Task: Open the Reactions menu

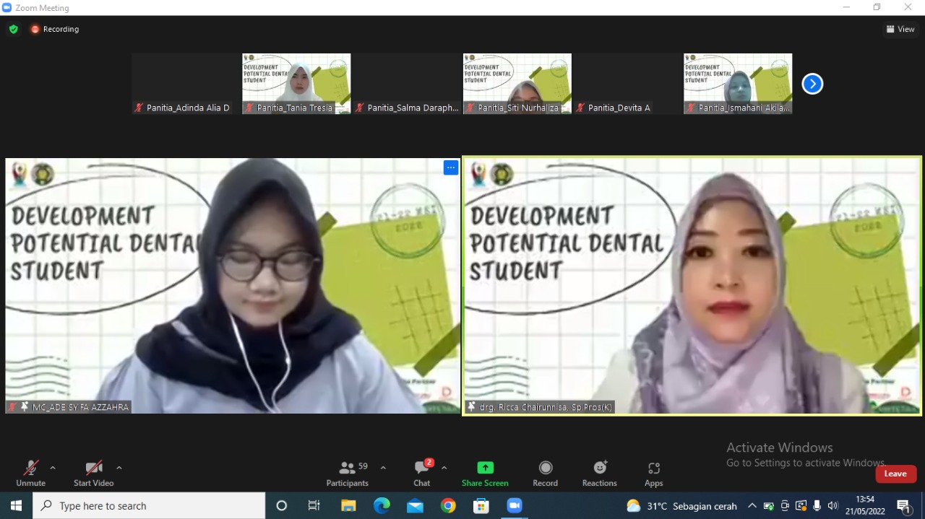Action: coord(599,474)
